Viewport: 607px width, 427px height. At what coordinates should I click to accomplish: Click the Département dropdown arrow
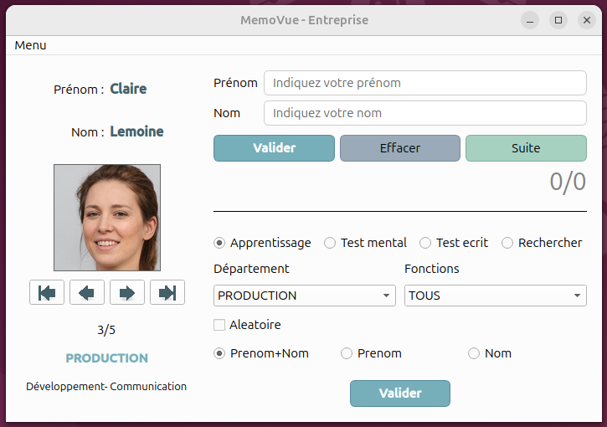pyautogui.click(x=386, y=296)
